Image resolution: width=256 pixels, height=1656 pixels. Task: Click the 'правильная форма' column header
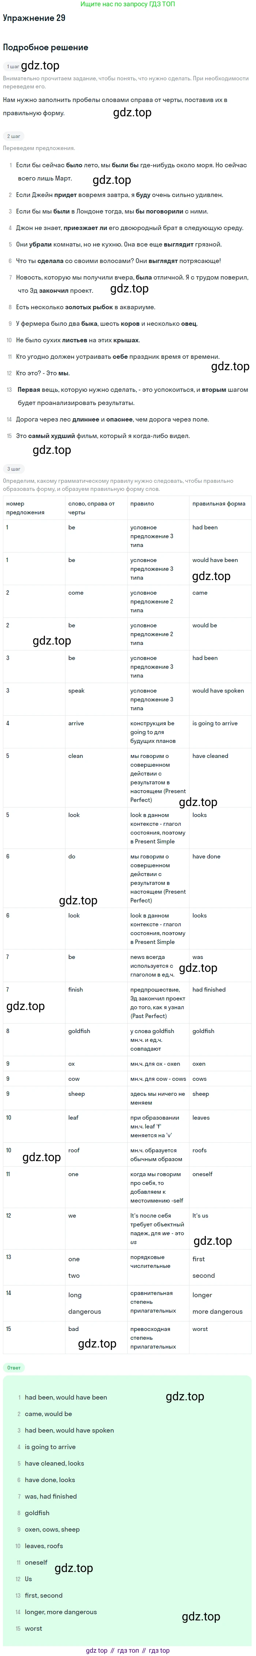[x=219, y=503]
